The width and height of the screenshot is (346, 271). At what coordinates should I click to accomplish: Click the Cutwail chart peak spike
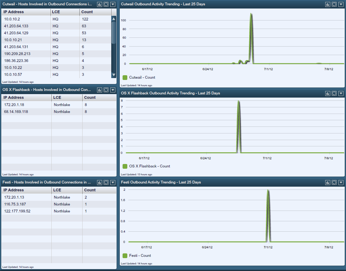pyautogui.click(x=251, y=14)
